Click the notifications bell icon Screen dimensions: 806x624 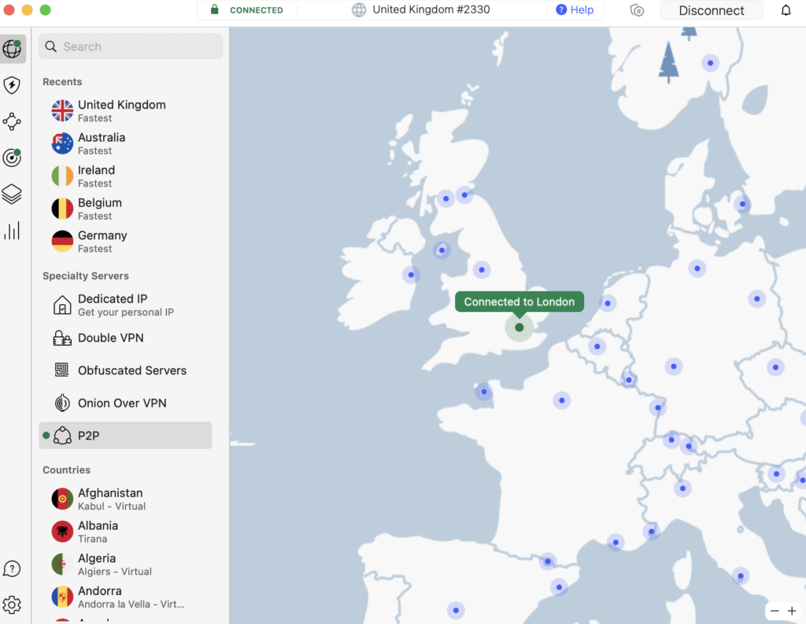coord(786,10)
